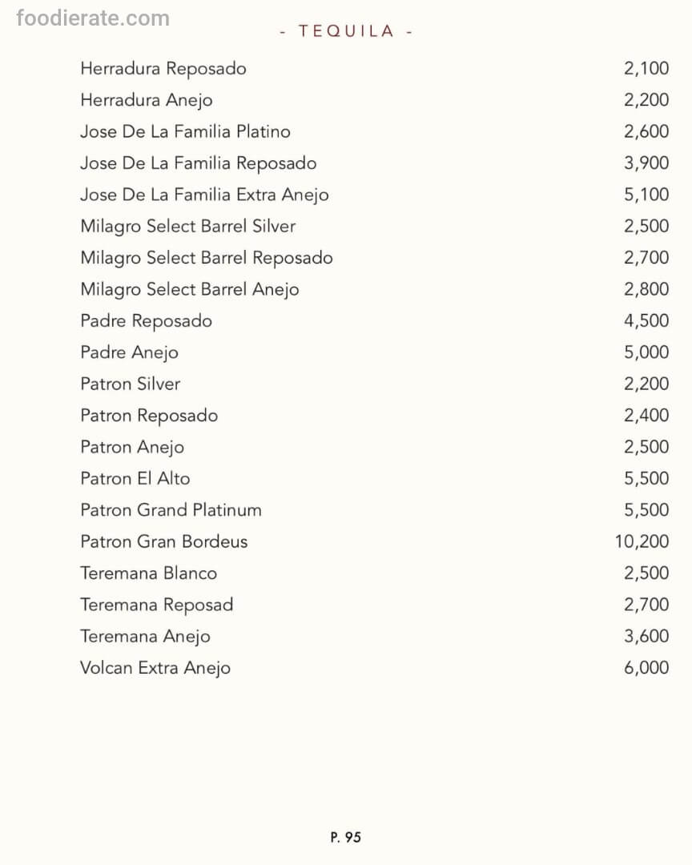Click the Herradura Anejo entry
692x865 pixels.
tap(147, 100)
